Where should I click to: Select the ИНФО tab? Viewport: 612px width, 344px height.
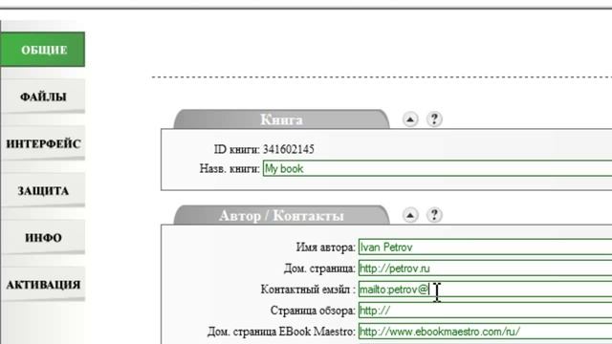42,238
